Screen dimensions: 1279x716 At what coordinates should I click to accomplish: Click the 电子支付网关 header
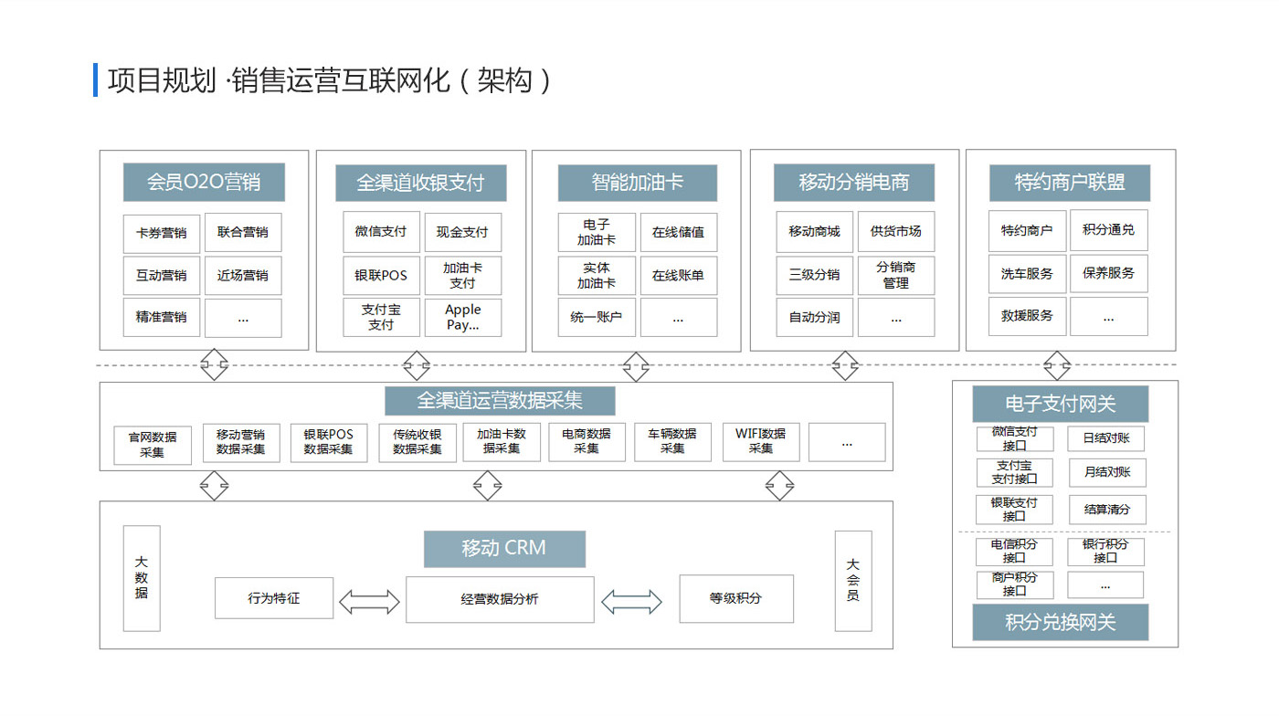point(1060,404)
